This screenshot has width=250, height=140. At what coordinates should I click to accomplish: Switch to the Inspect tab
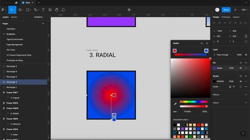pos(236,17)
